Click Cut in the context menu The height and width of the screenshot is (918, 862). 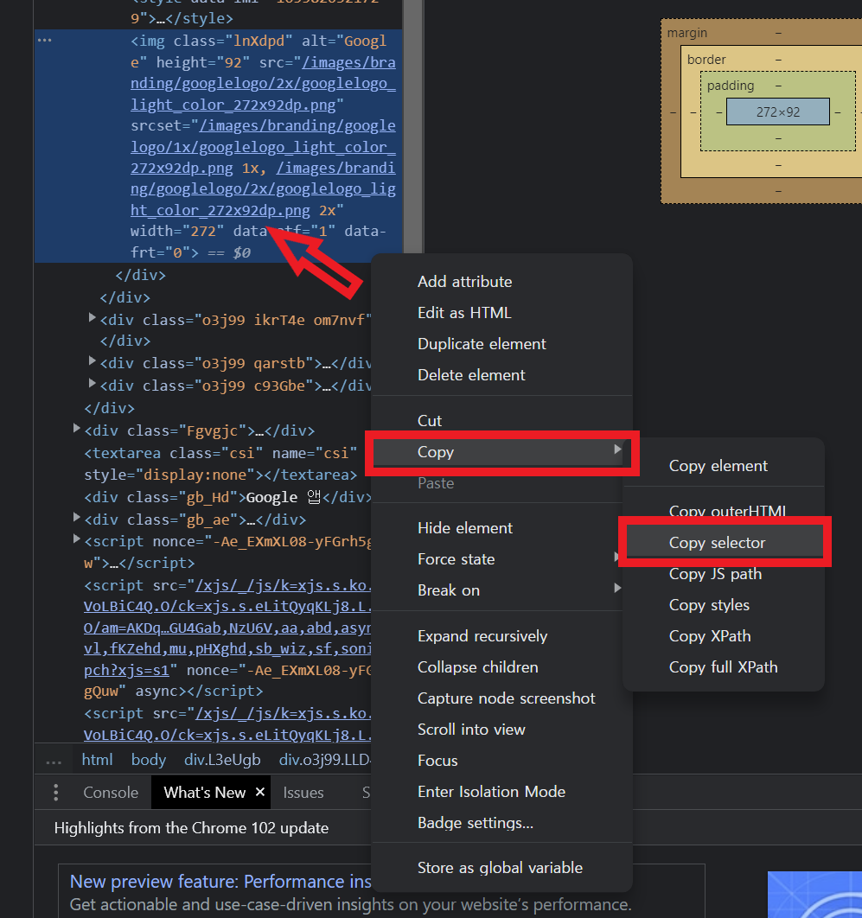pos(429,420)
